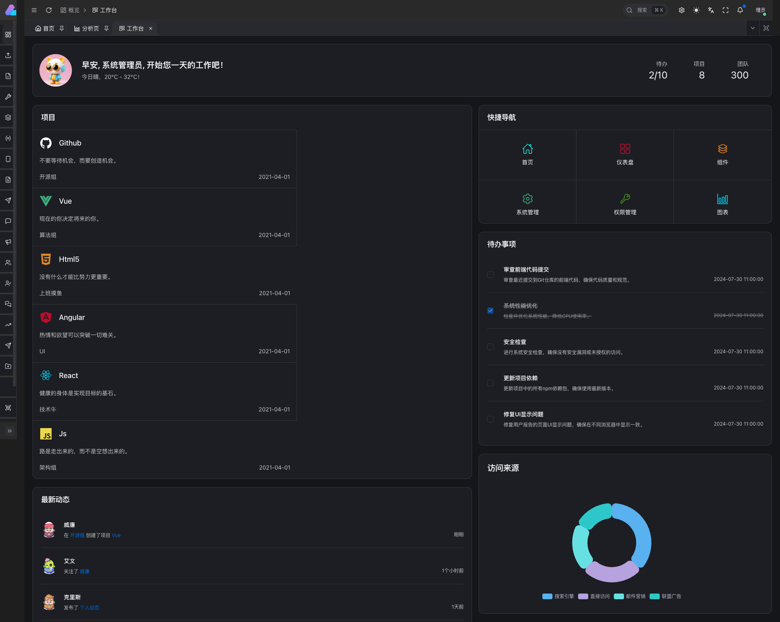780x622 pixels.
Task: Click the 图表 chart shortcut icon
Action: click(x=722, y=199)
